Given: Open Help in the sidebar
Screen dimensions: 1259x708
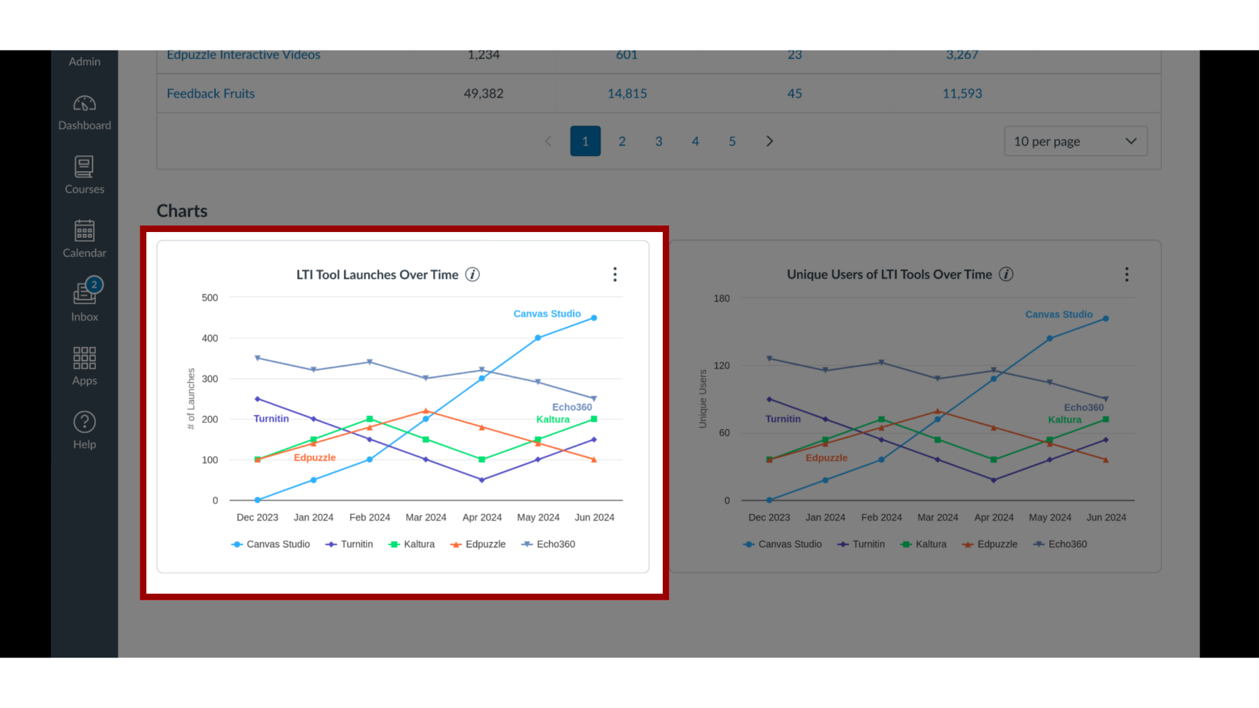Looking at the screenshot, I should 85,431.
